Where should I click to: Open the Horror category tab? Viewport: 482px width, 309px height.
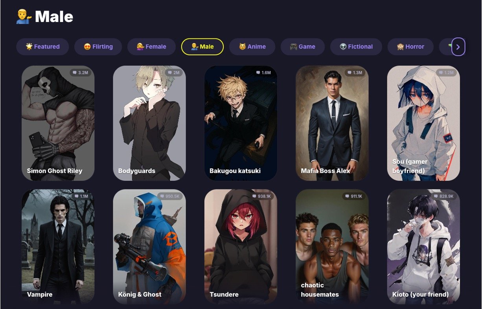pos(410,47)
